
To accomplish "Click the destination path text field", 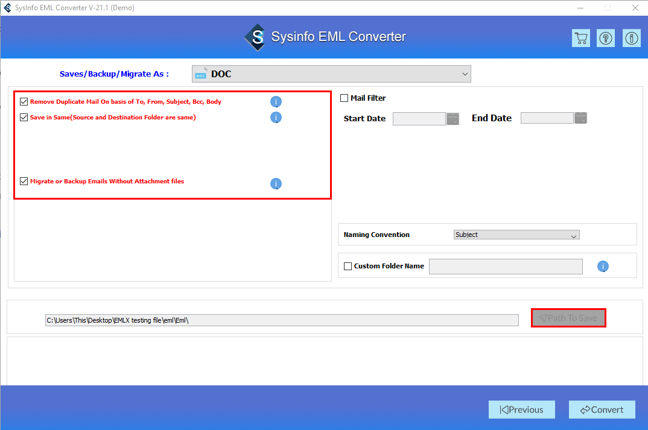I will click(281, 320).
